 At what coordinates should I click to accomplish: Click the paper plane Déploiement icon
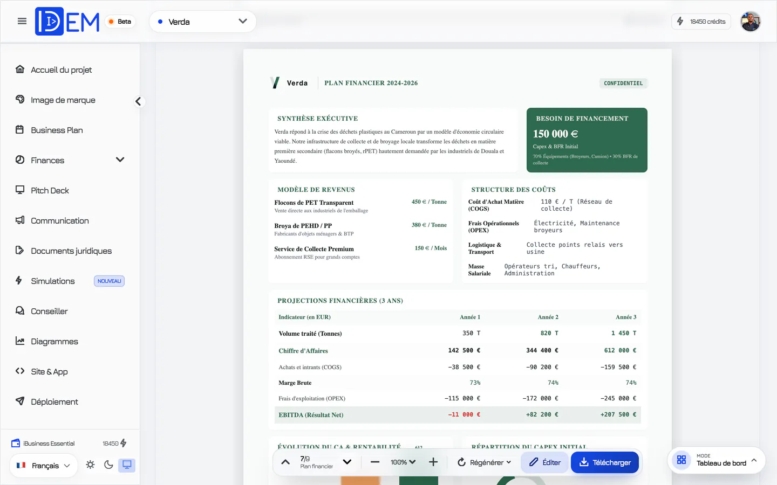(x=20, y=401)
